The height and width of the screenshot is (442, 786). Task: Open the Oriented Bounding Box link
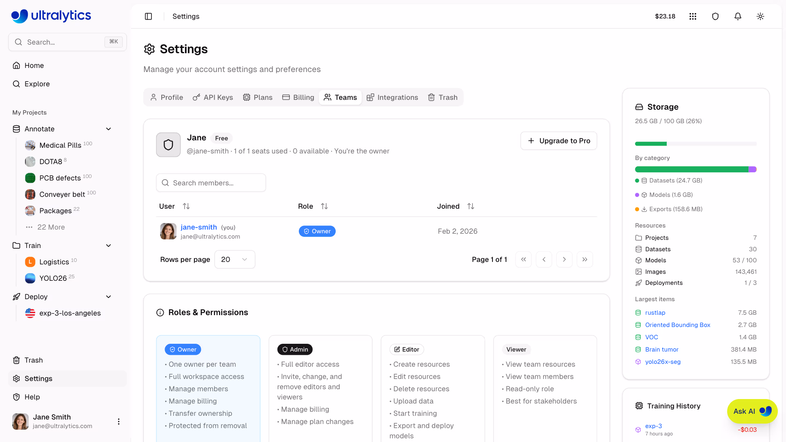678,325
